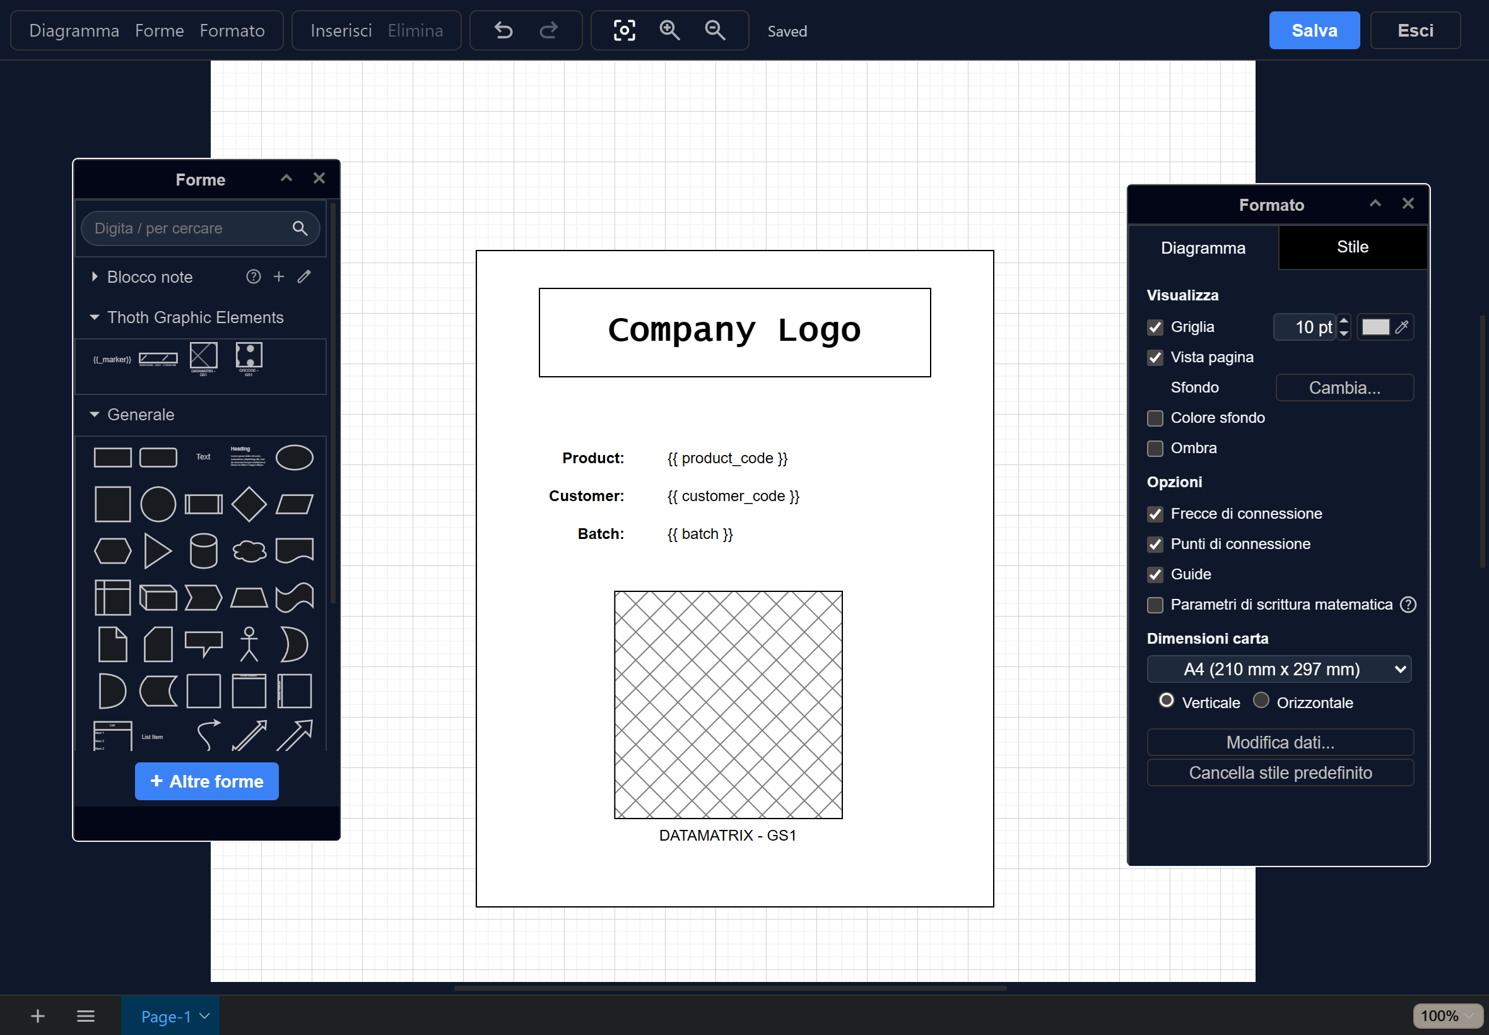
Task: Toggle Frecce di connessione checkbox
Action: click(1155, 514)
